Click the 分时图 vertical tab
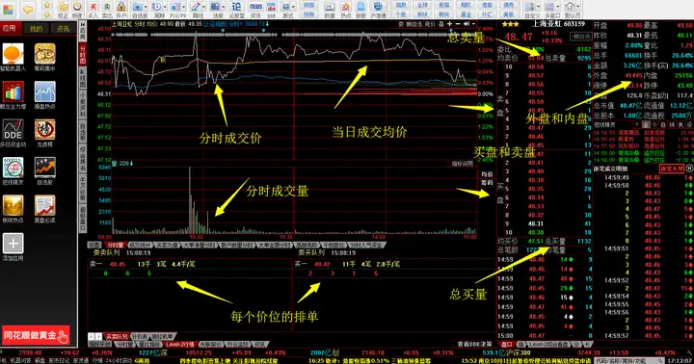This screenshot has height=364, width=694. pos(83,54)
